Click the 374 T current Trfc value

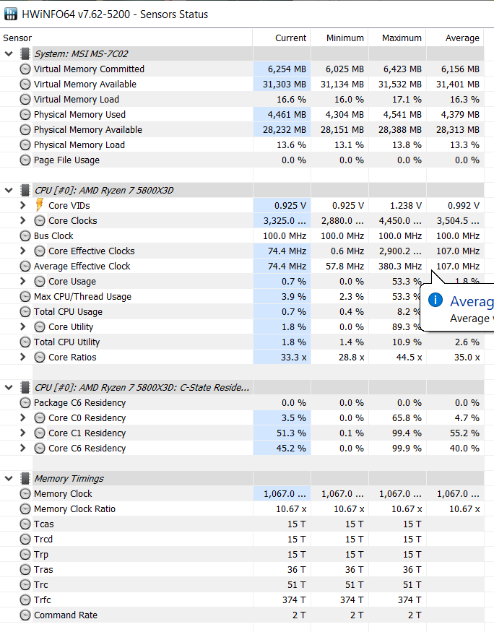pyautogui.click(x=294, y=600)
